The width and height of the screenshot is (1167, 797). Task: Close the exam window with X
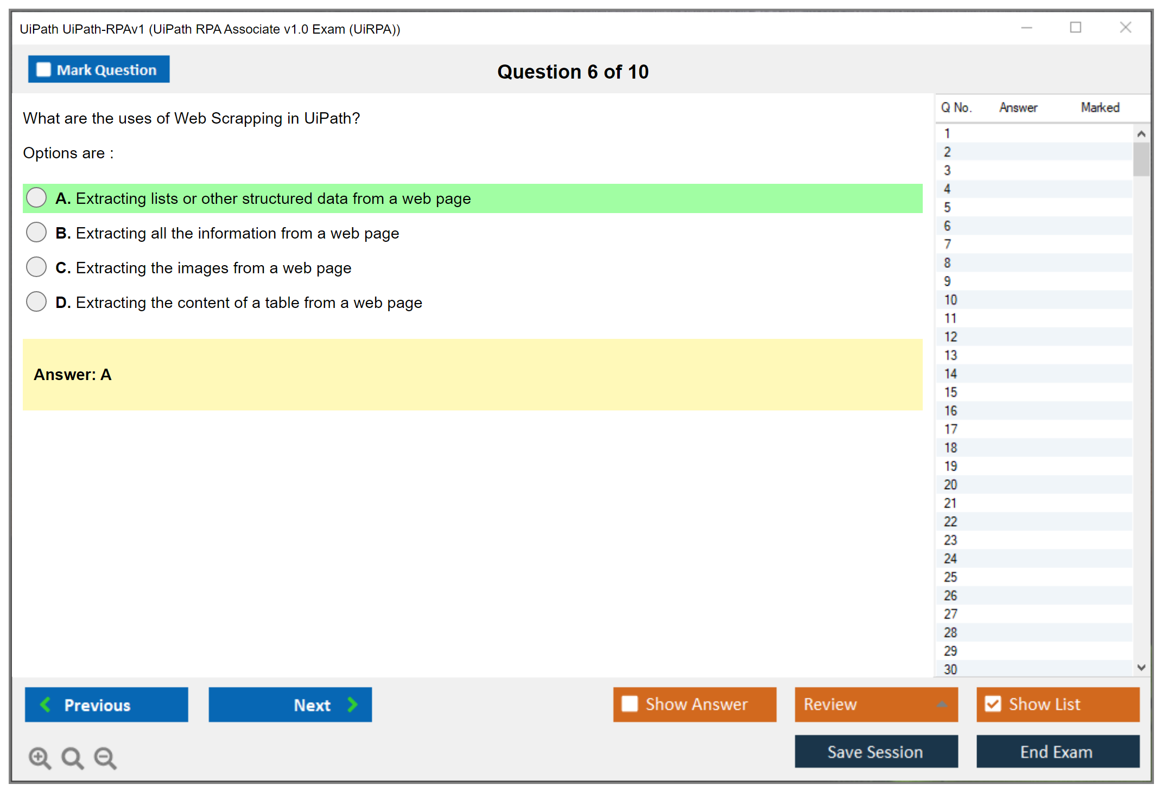tap(1125, 28)
